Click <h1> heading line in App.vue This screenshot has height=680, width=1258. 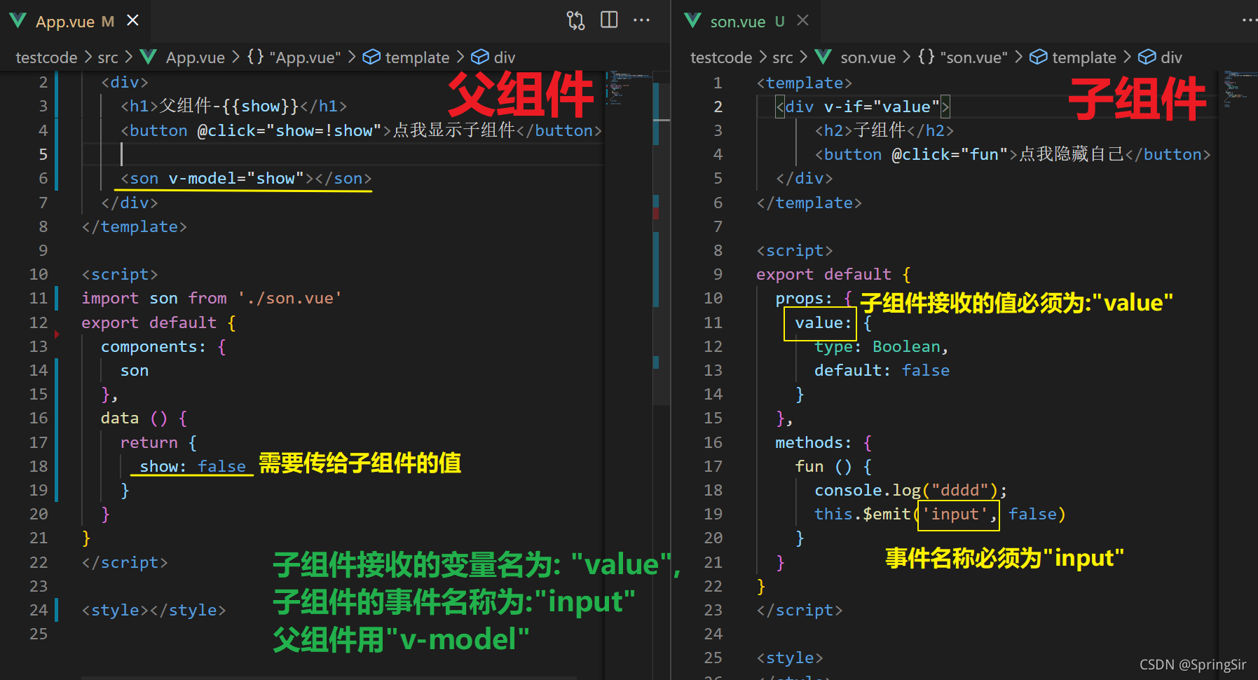(234, 106)
